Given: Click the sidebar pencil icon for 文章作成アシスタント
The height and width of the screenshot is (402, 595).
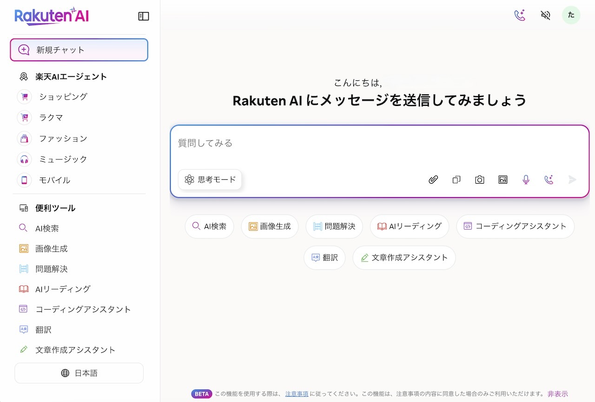Looking at the screenshot, I should tap(24, 349).
